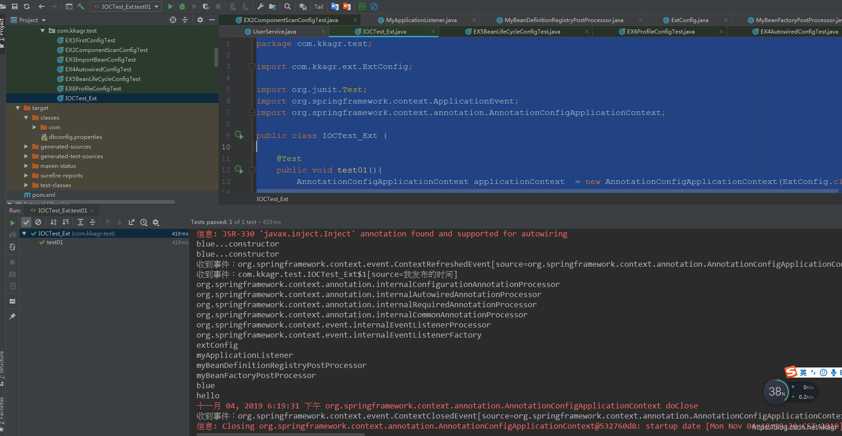Run with coverage via the shield icon
The width and height of the screenshot is (842, 436).
coord(206,6)
